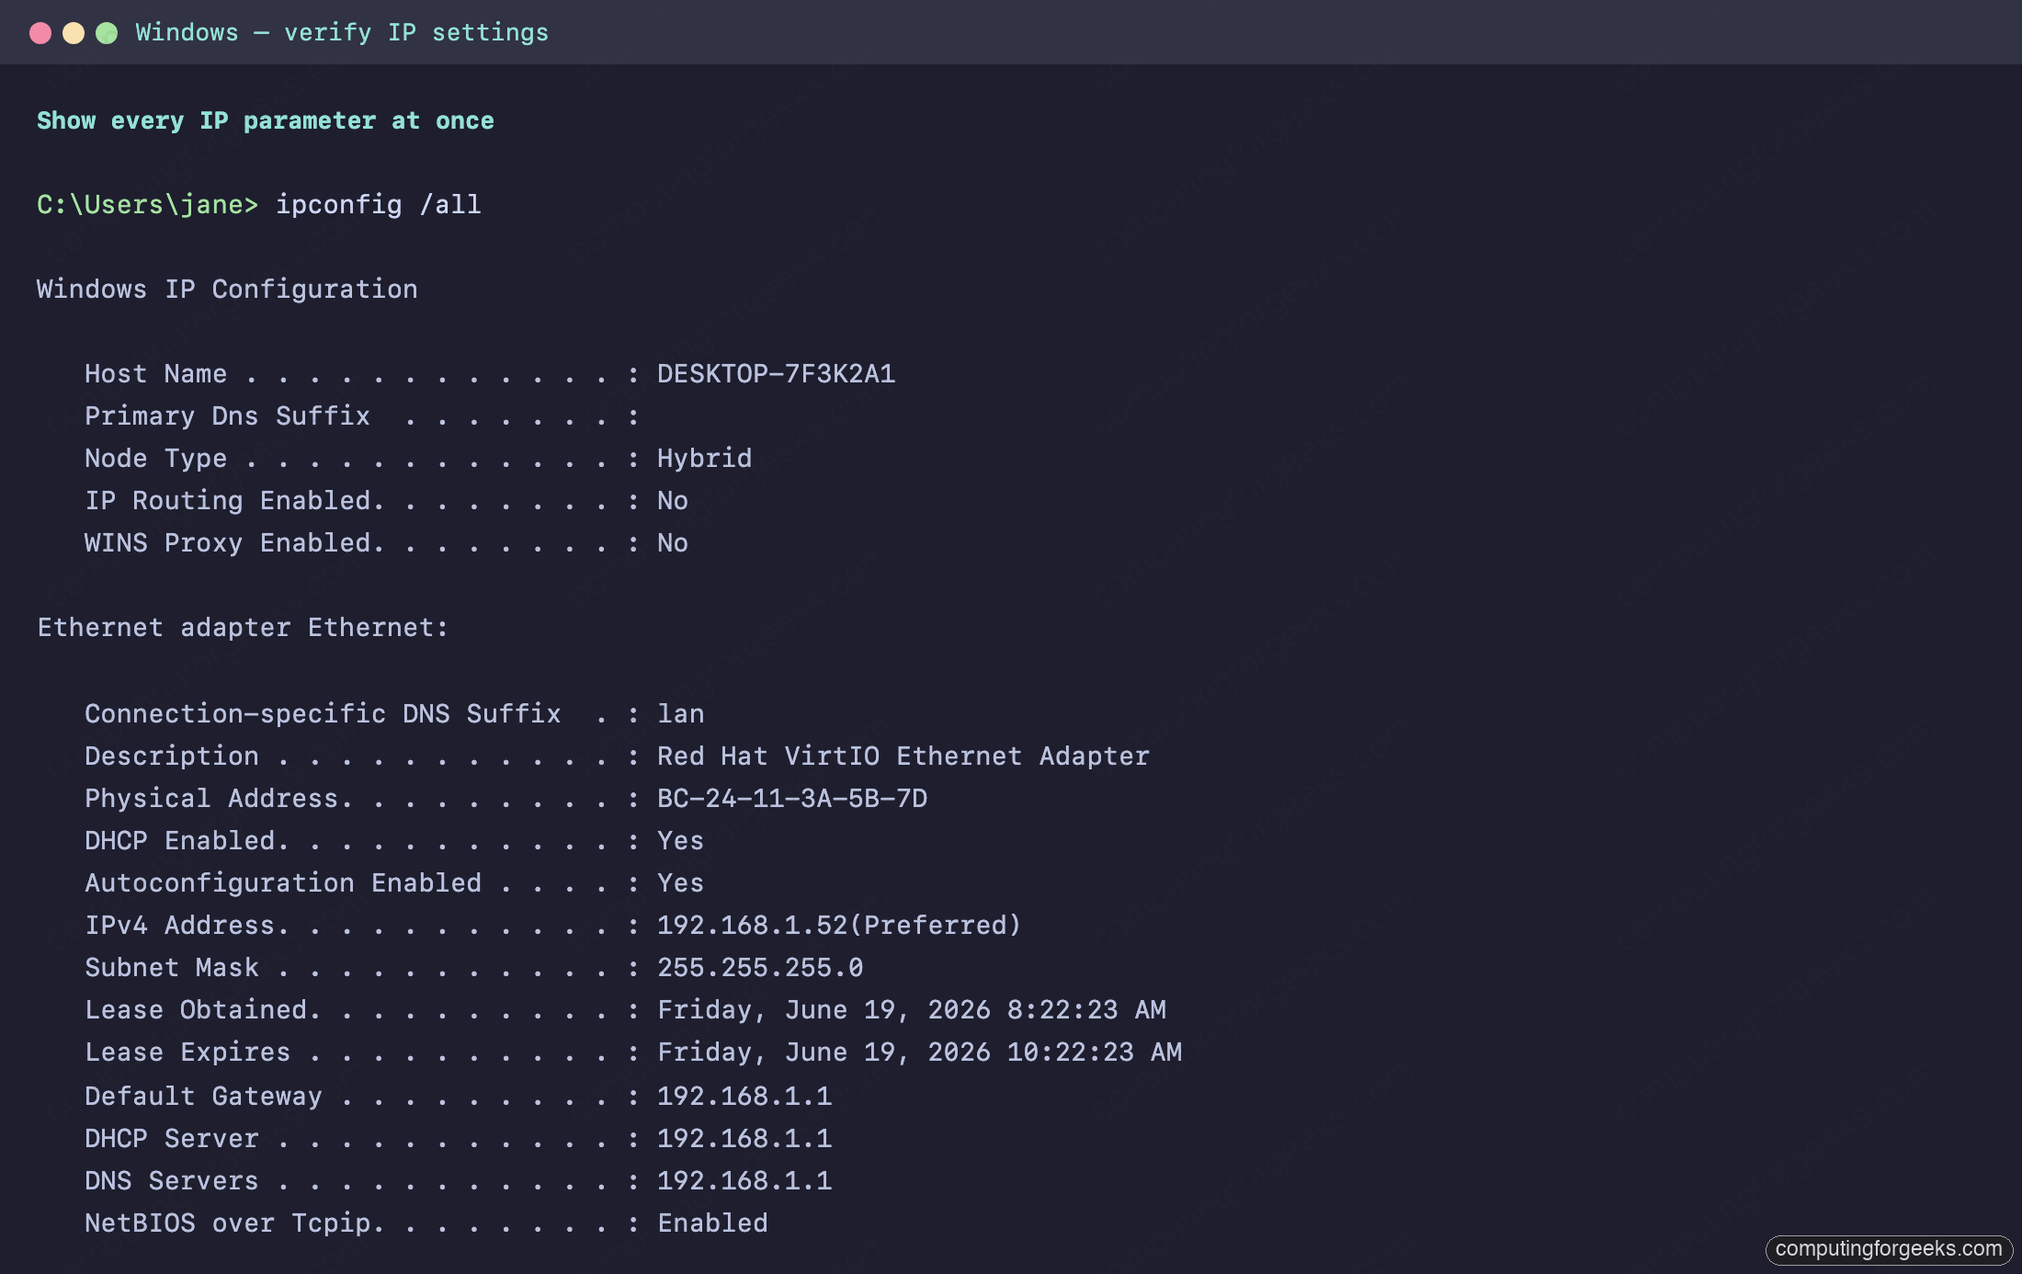The width and height of the screenshot is (2022, 1274).
Task: Click the host name value DESKTOP-7F3K2A1
Action: tap(776, 374)
